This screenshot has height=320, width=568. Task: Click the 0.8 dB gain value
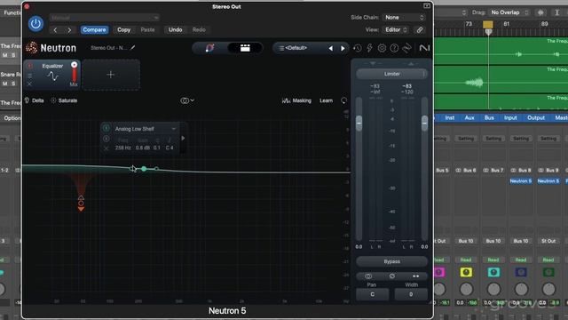point(143,148)
